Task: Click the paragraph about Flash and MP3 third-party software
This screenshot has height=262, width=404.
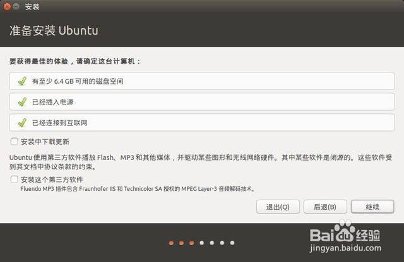Action: (201, 162)
